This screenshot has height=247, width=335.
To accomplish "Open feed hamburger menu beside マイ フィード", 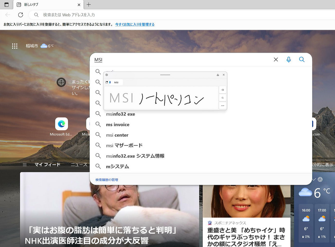I will [x=25, y=165].
